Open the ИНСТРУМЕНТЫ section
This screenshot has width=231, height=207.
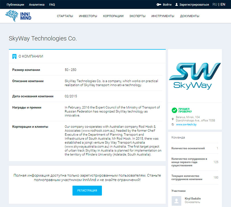coord(163,16)
